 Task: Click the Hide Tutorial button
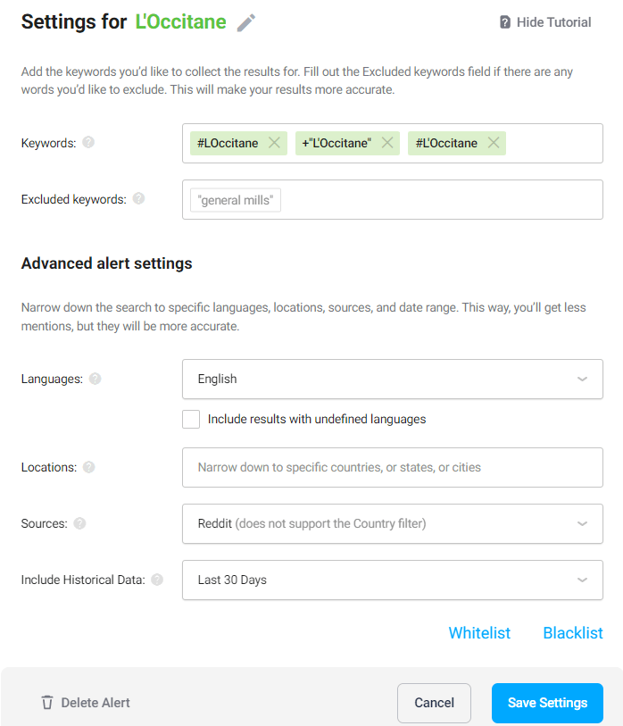coord(545,22)
